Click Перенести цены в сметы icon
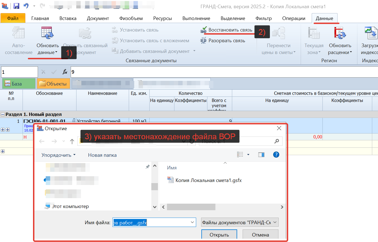 pyautogui.click(x=278, y=33)
